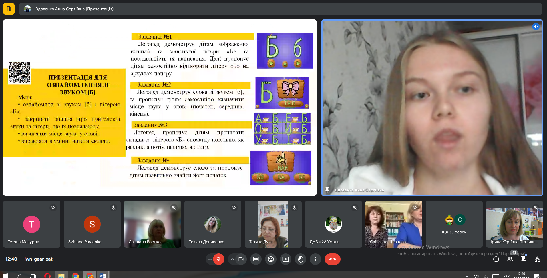The image size is (547, 278).
Task: Open the activities shapes icon
Action: pos(537,259)
